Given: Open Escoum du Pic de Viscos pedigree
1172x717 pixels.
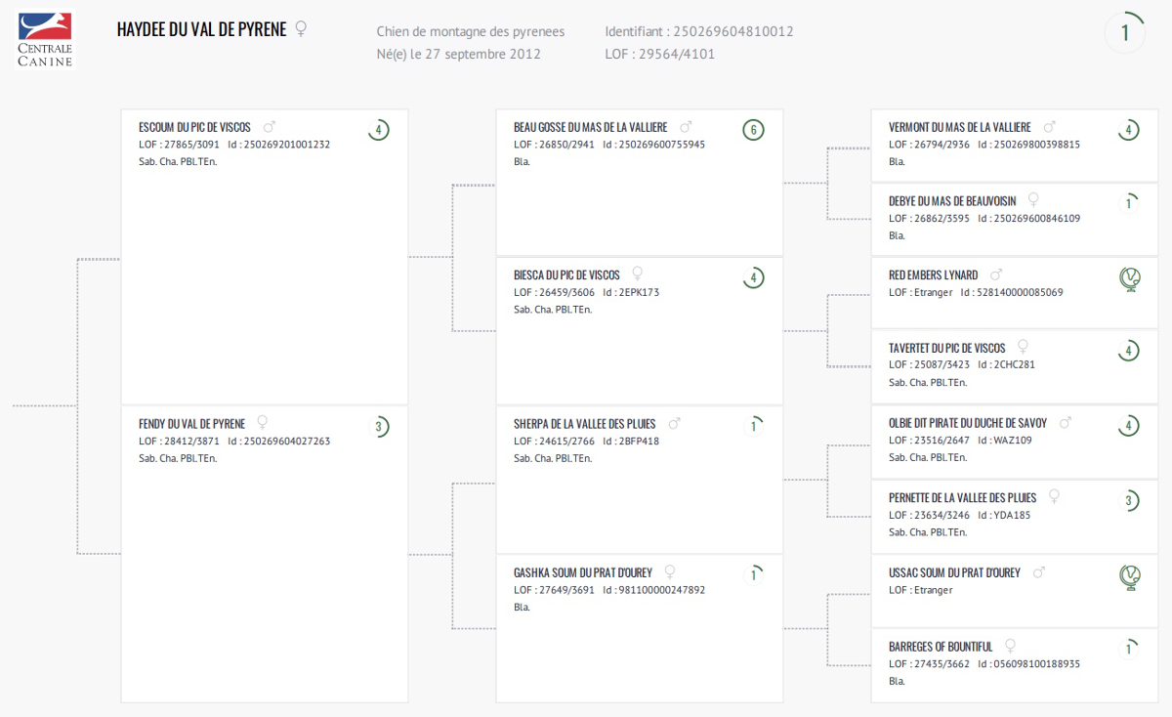Looking at the screenshot, I should coord(194,128).
